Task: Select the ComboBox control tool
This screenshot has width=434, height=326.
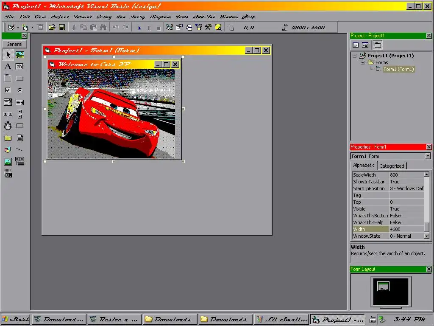Action: (8, 102)
